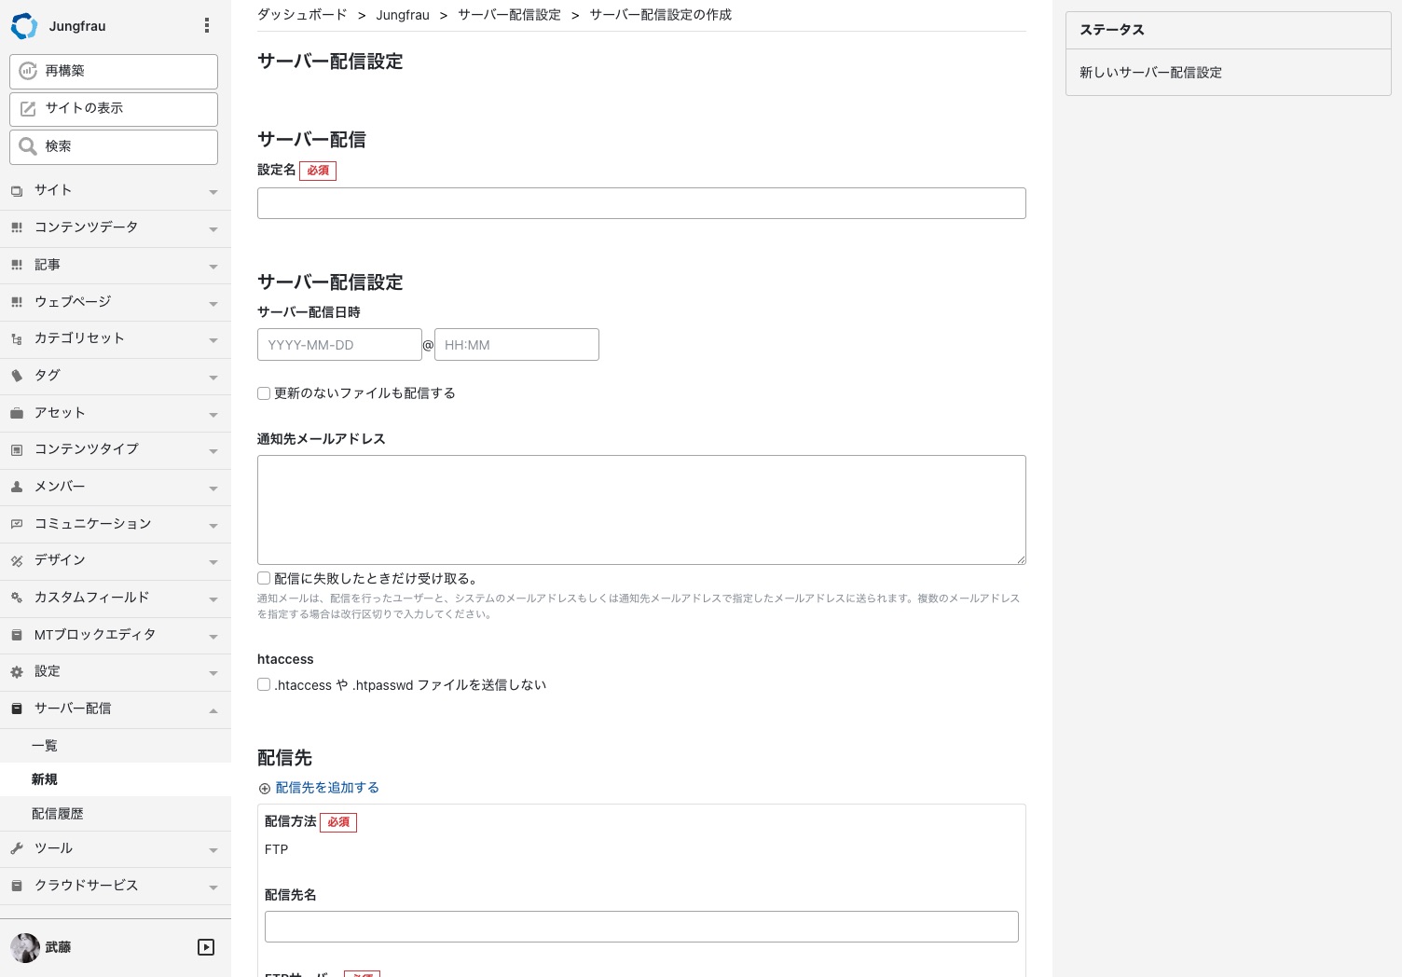The image size is (1402, 977).
Task: Open the three-dot menu beside Jungfrau
Action: pyautogui.click(x=207, y=26)
